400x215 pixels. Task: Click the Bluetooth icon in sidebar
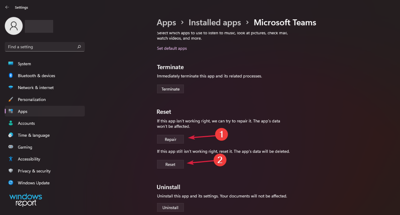11,75
